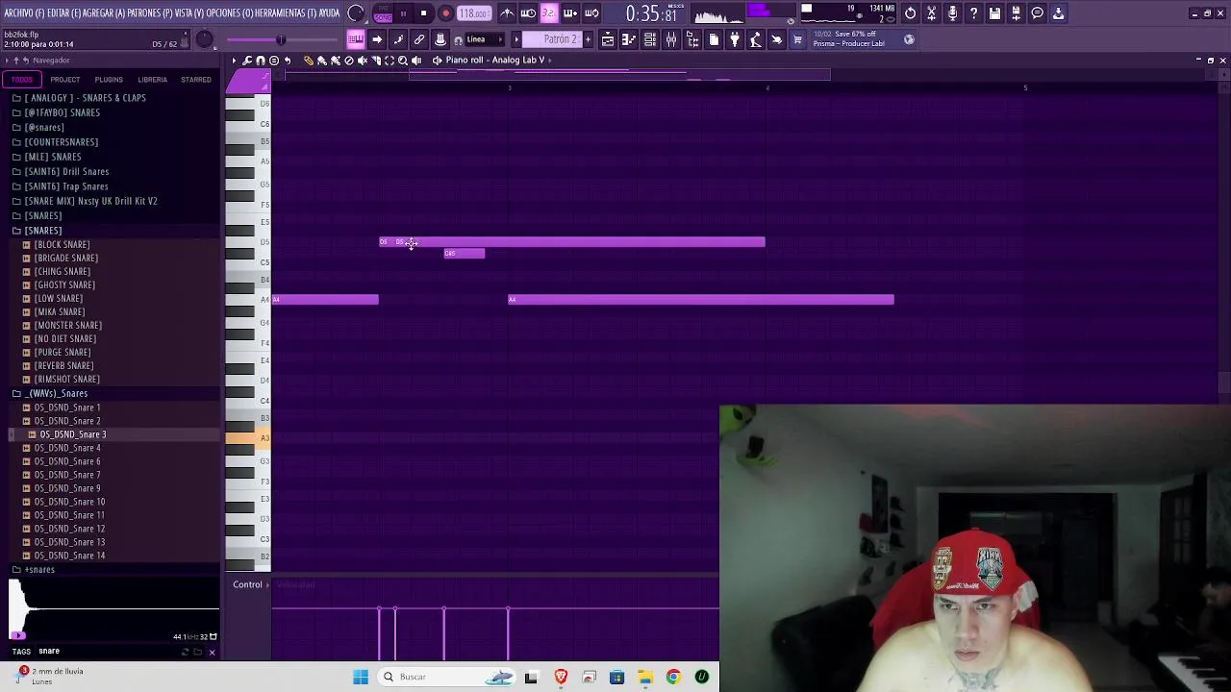The width and height of the screenshot is (1231, 692).
Task: Collapse the _(WAVs)_Snares folder
Action: point(58,393)
